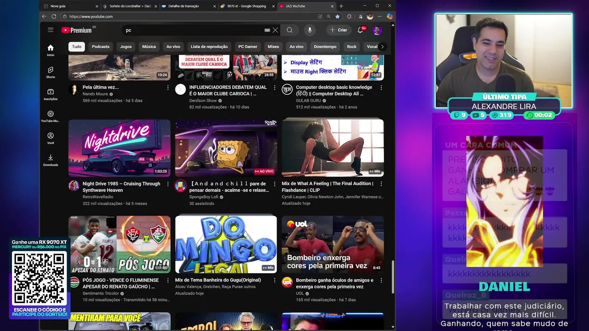Click the Criar button

339,30
